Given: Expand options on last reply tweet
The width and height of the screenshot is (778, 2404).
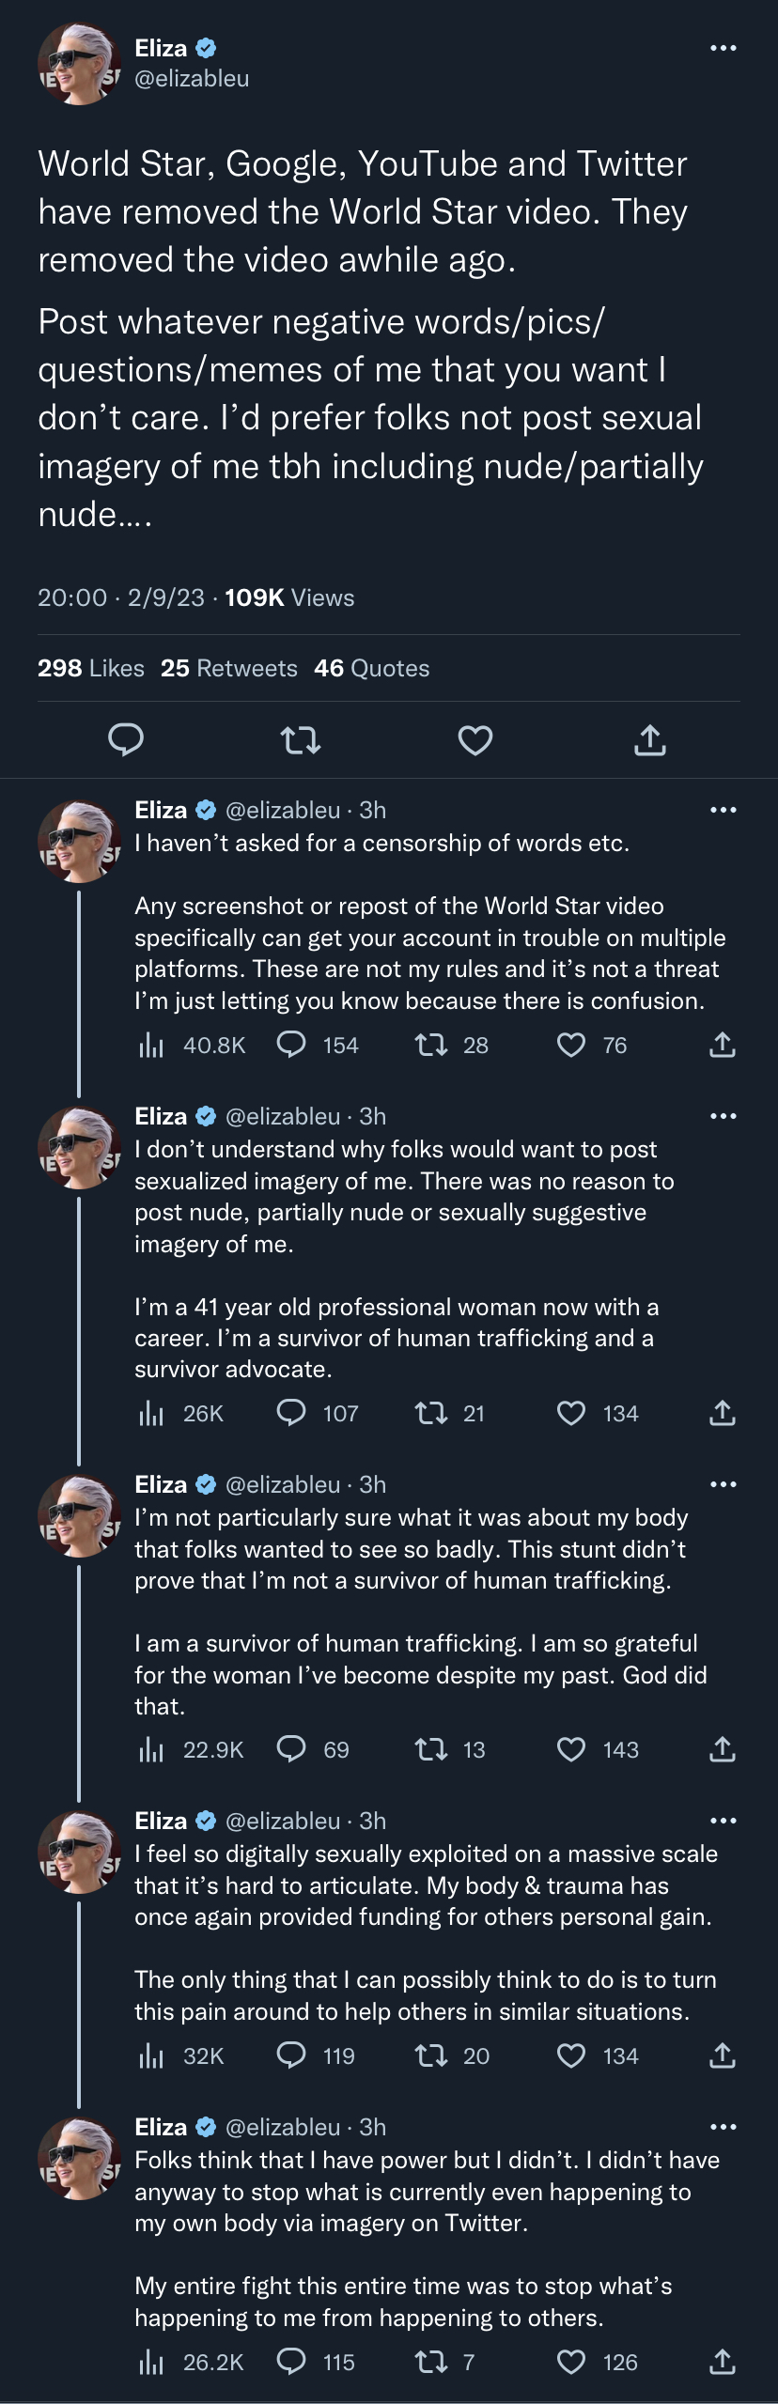Looking at the screenshot, I should [x=723, y=2127].
